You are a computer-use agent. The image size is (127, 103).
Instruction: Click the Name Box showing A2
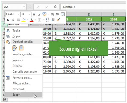(x=14, y=7)
